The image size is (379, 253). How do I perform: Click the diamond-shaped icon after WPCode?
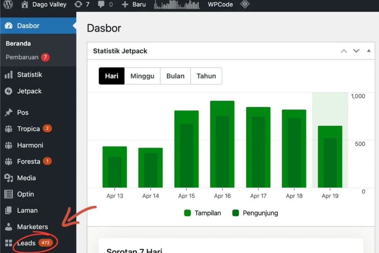click(245, 5)
